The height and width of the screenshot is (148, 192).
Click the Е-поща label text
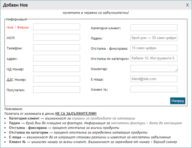tap(98, 79)
